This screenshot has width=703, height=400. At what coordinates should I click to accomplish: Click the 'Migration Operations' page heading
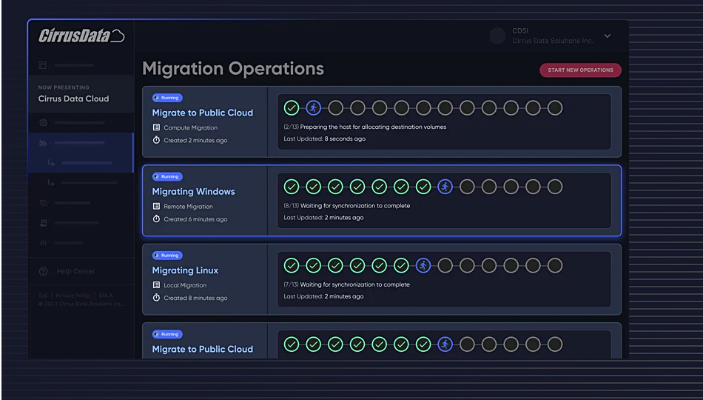233,69
